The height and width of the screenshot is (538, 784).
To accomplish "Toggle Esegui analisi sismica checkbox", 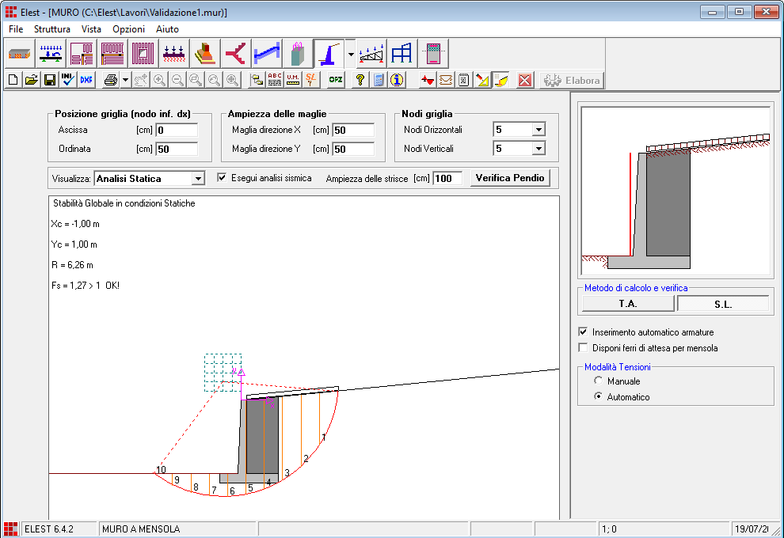I will coord(223,178).
